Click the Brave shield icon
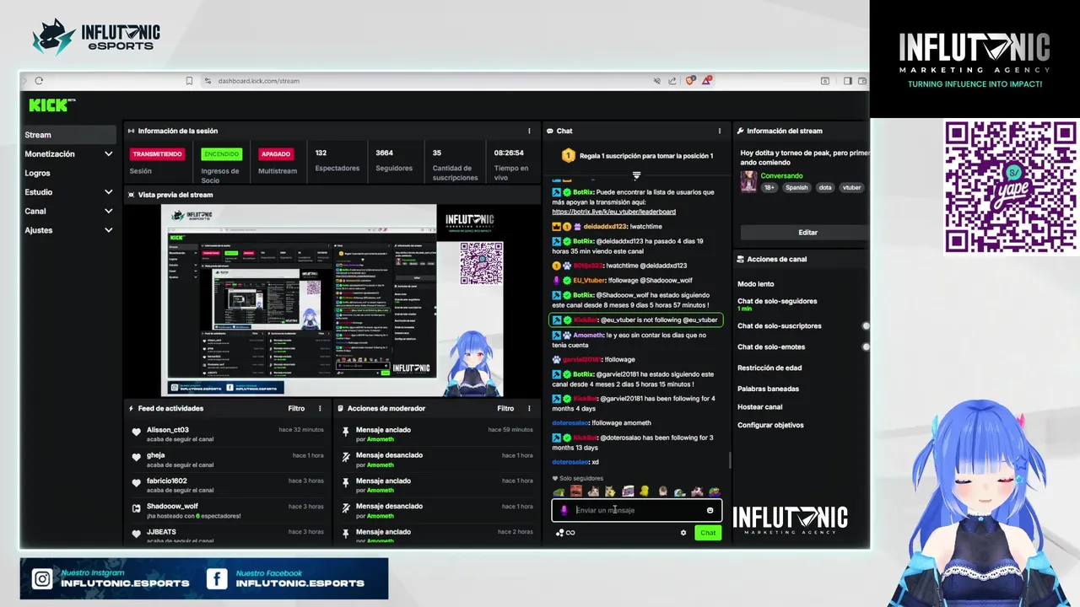The width and height of the screenshot is (1080, 607). [x=690, y=81]
